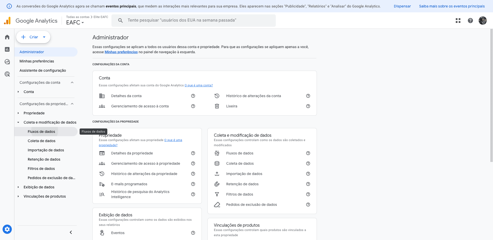This screenshot has height=240, width=493.
Task: Click the Google Analytics logo
Action: [31, 21]
